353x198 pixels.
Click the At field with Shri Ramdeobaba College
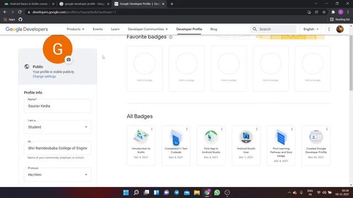(57, 148)
